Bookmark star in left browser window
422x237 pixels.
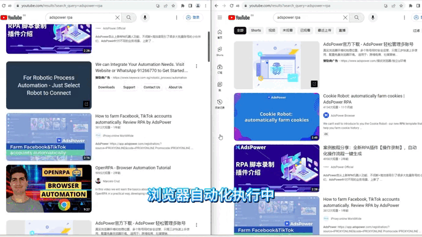173,5
